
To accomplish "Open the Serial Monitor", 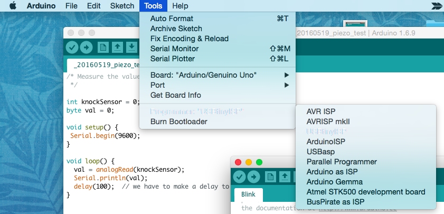I will (217, 49).
